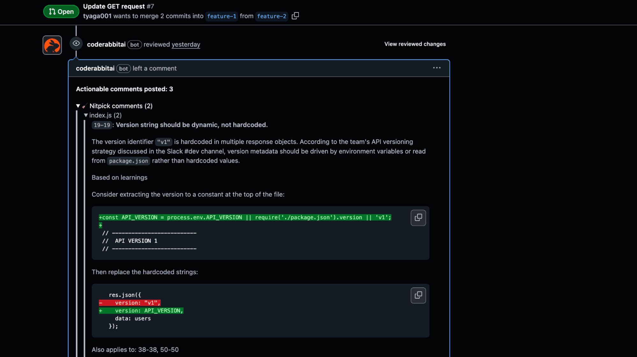Click coderabbitai name in comment header

[x=95, y=68]
